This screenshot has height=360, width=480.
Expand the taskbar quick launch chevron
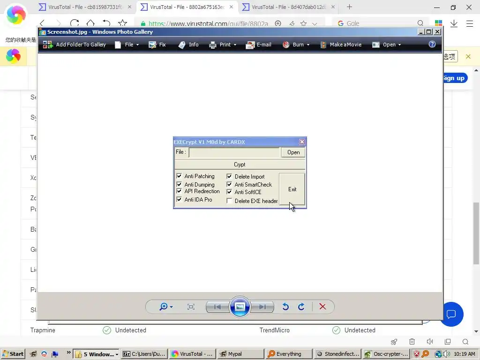coord(68,352)
